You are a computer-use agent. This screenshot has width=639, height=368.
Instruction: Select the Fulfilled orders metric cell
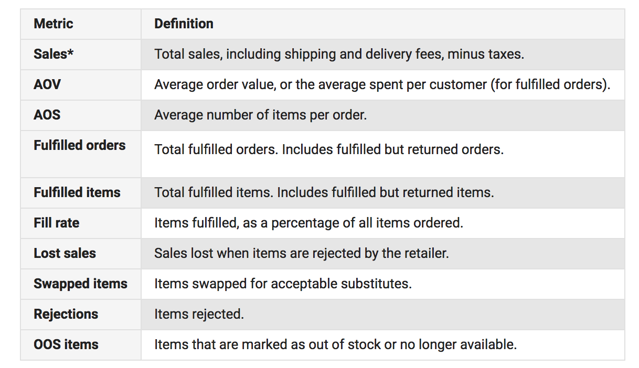[x=80, y=145]
